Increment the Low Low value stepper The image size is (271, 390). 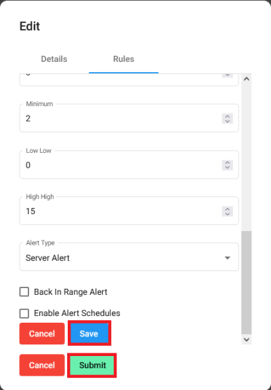point(228,162)
